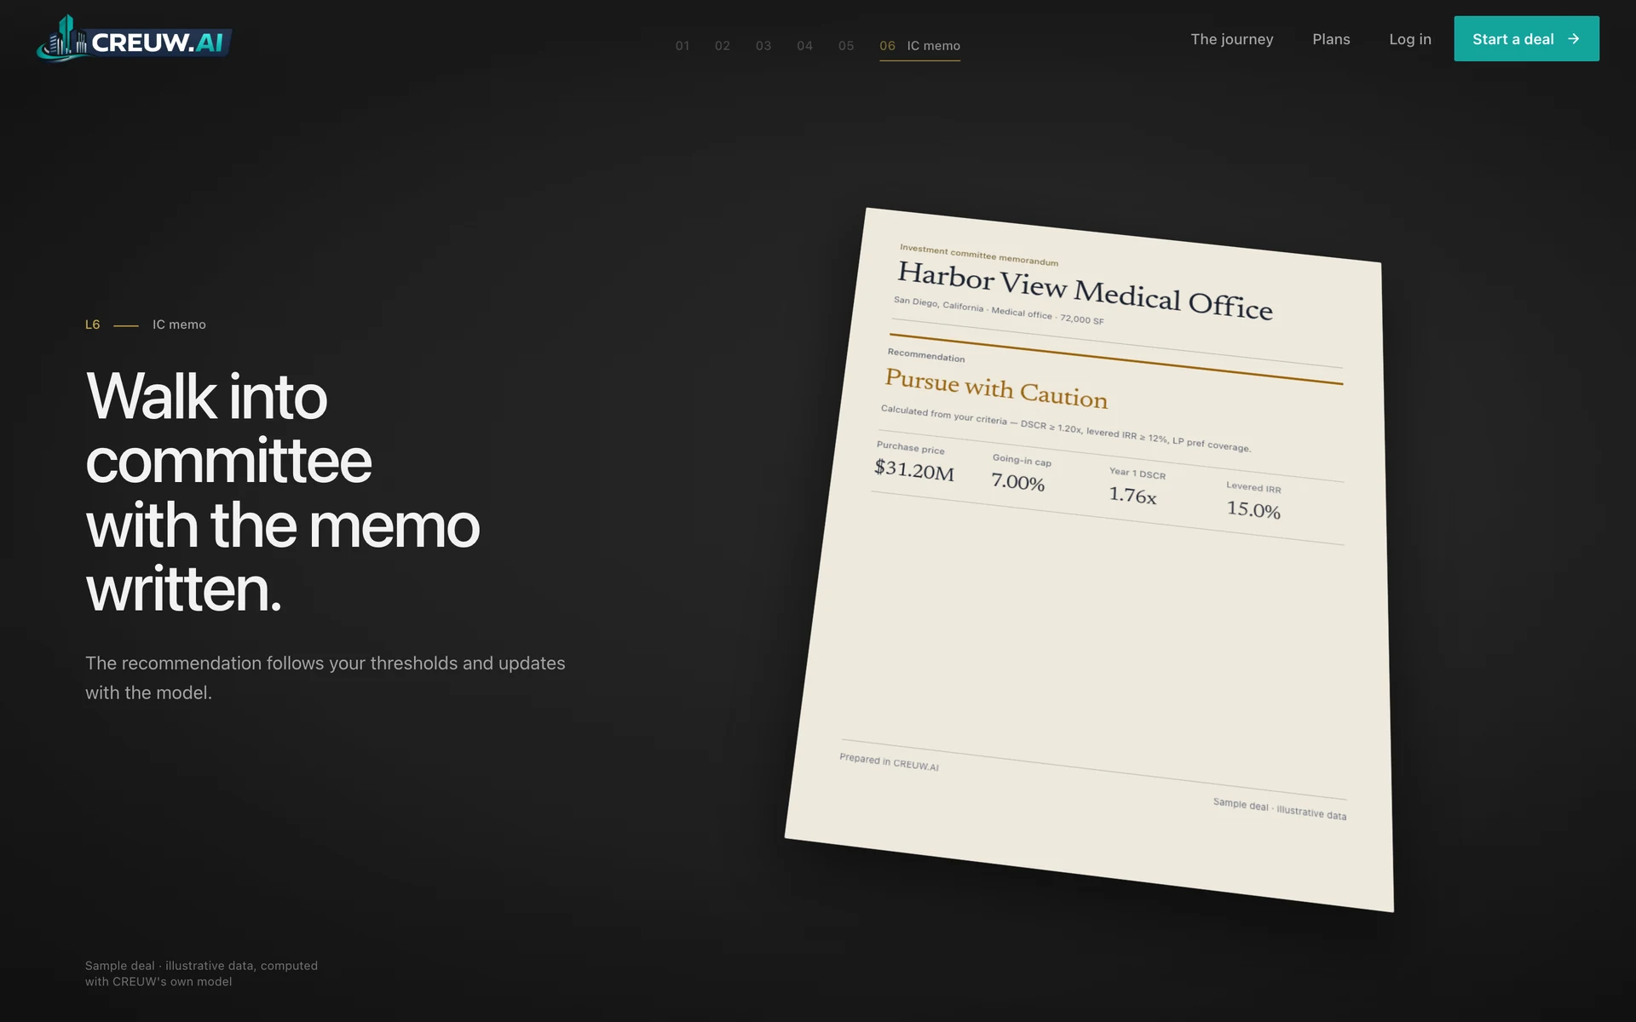Click the recommendation follows your thresholds paragraph

click(325, 678)
